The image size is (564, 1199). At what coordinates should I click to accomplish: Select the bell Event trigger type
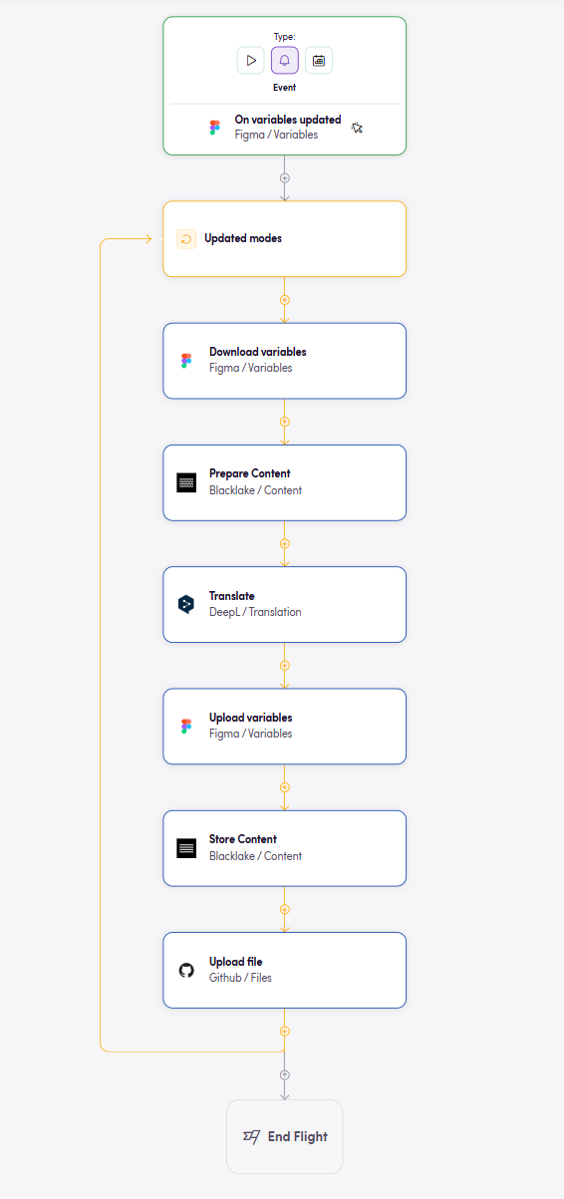[285, 60]
